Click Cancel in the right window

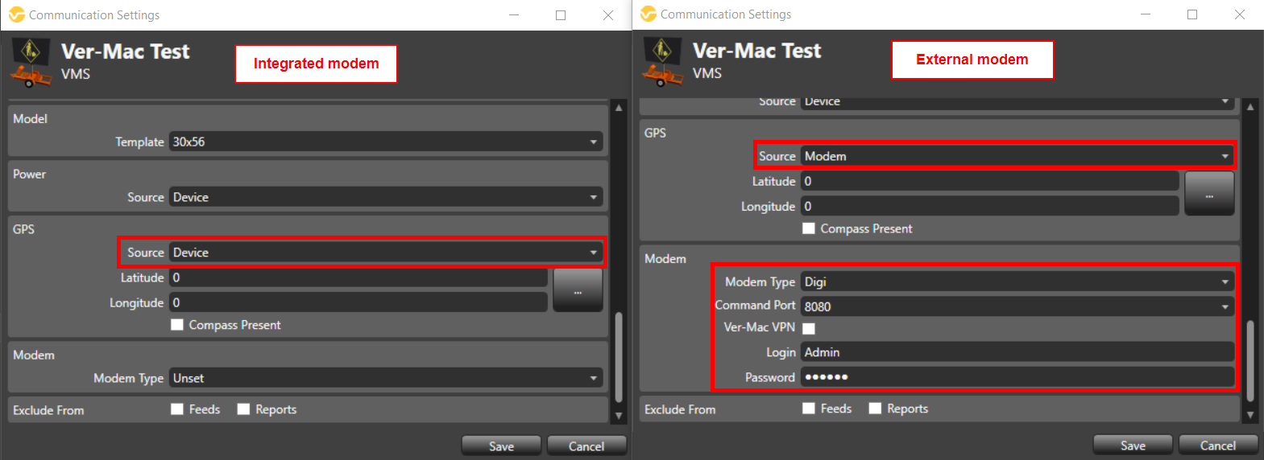tap(1218, 446)
